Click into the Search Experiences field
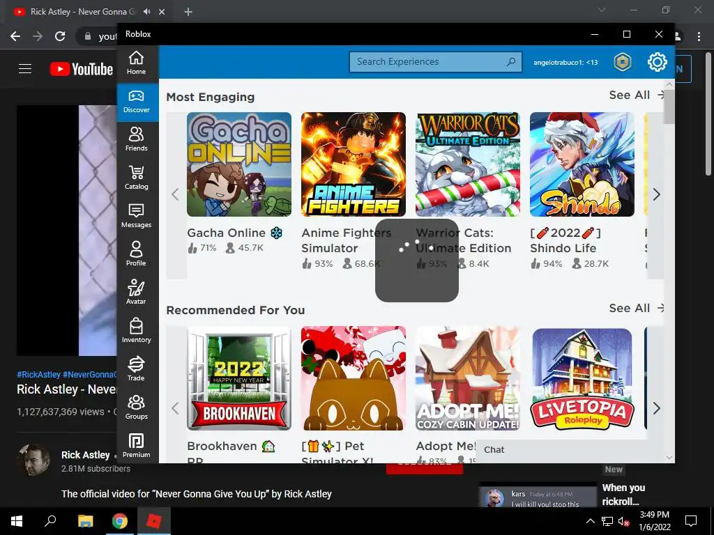Screen dimensions: 714x535 pos(435,62)
